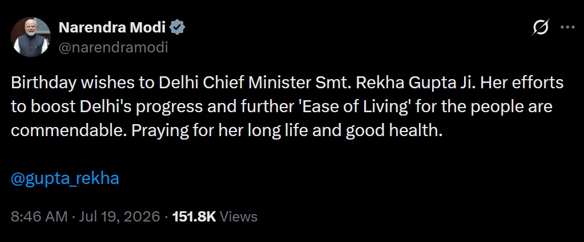The width and height of the screenshot is (584, 242).
Task: Visit the @narendramodi handle link
Action: point(113,47)
